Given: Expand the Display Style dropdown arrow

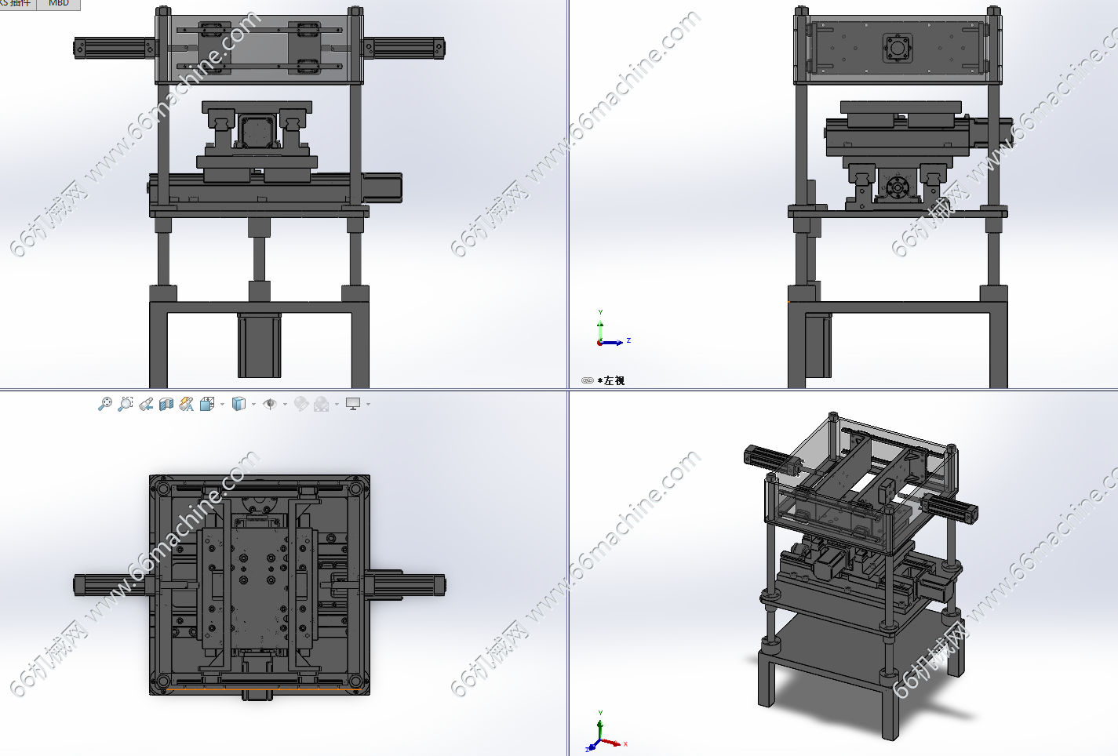Looking at the screenshot, I should (253, 405).
